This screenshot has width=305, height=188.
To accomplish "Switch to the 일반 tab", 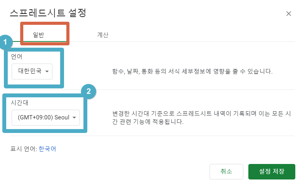I will [38, 35].
